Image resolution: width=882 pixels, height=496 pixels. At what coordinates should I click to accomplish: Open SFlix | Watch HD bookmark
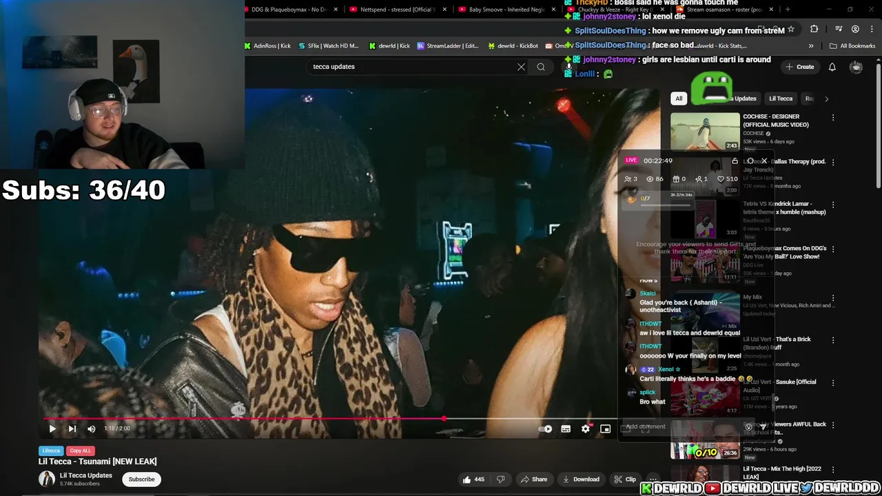point(329,46)
